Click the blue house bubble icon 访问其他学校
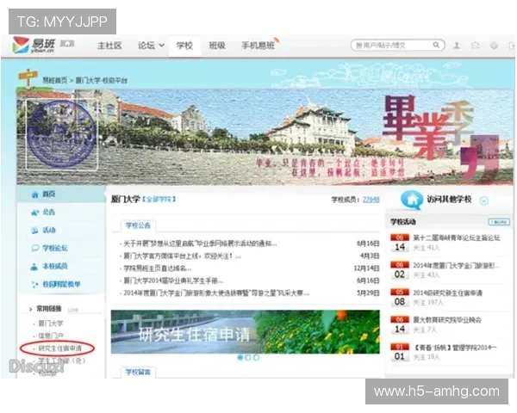 click(x=412, y=200)
